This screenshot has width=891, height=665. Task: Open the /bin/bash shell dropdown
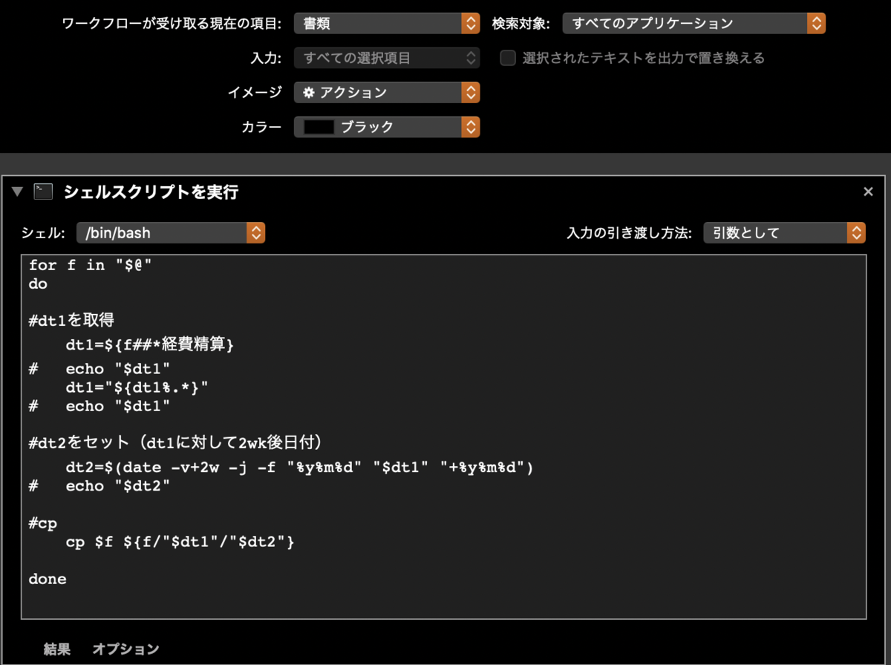(x=171, y=233)
